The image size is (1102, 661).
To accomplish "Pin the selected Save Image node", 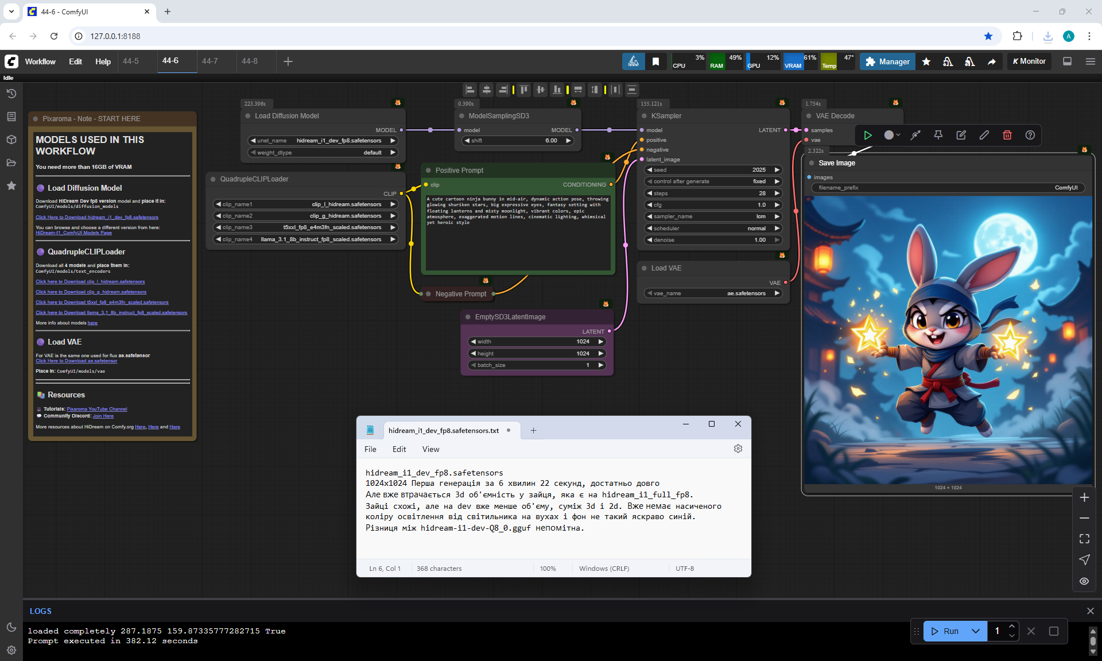I will (x=938, y=135).
